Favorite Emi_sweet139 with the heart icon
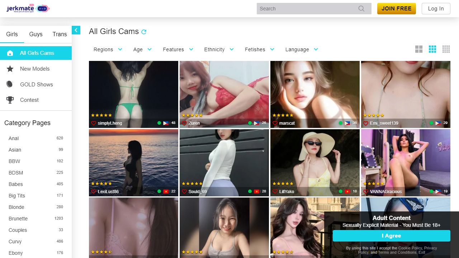The width and height of the screenshot is (459, 258). click(x=366, y=123)
